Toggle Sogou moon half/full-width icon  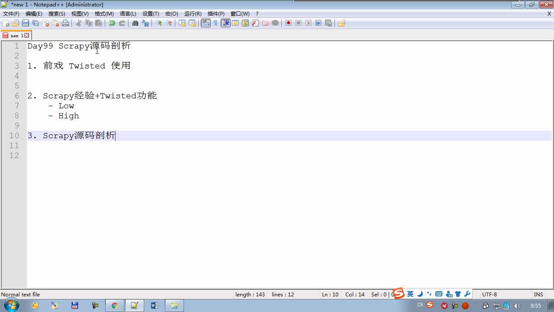click(420, 294)
